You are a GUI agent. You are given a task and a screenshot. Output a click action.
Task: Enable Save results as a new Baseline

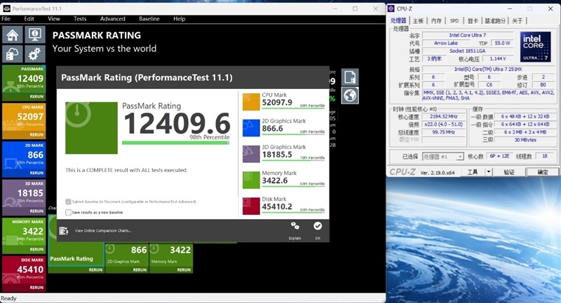click(68, 212)
